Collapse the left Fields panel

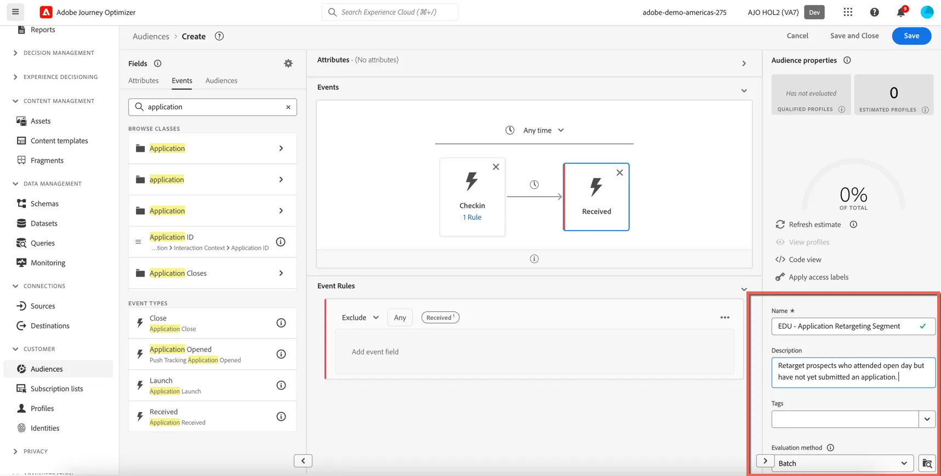(x=303, y=461)
